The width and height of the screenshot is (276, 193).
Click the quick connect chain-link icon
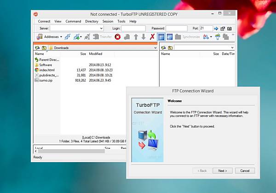68,37
